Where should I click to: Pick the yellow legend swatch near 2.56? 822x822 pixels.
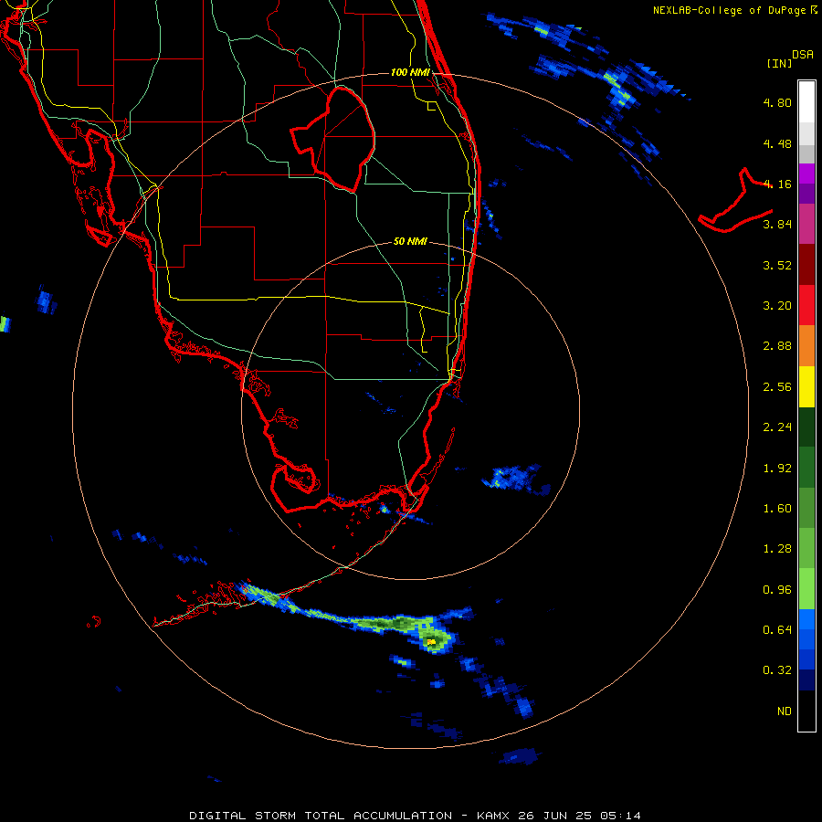tap(806, 386)
